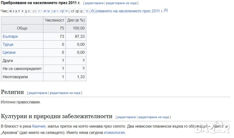The image size is (234, 138).
Task: Select the Турци share cell 0,00
Action: tap(76, 45)
